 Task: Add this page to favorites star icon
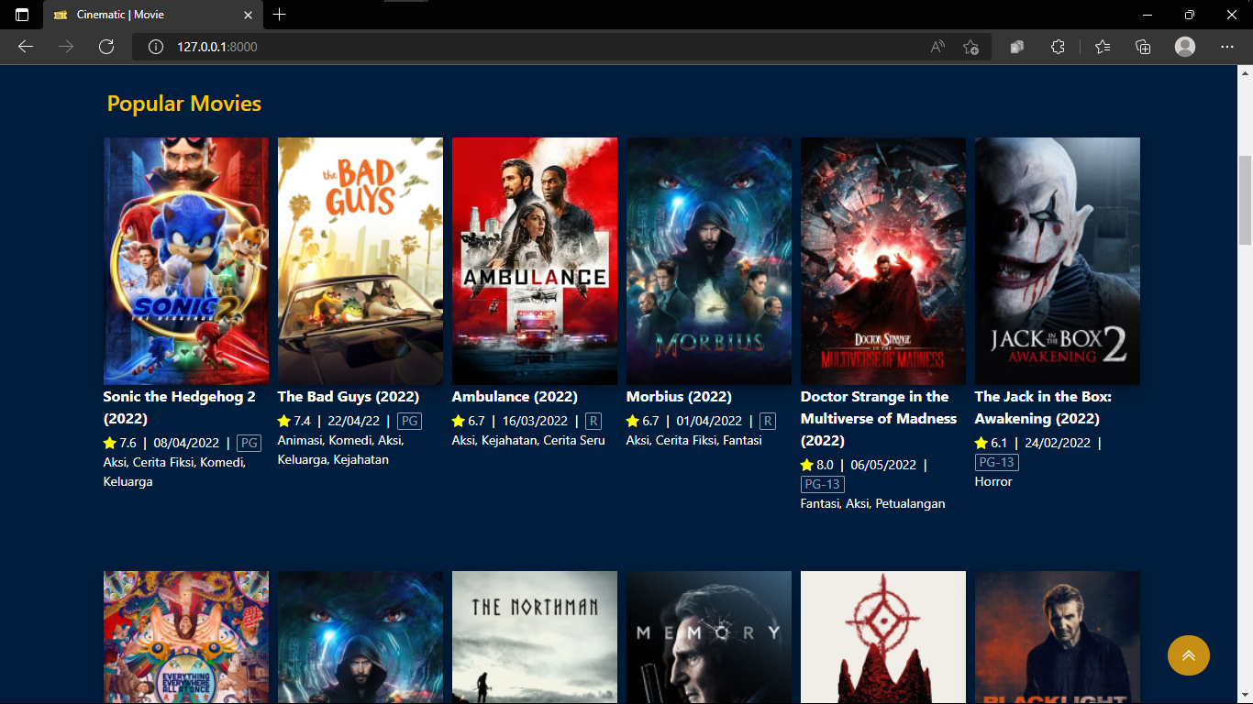971,47
